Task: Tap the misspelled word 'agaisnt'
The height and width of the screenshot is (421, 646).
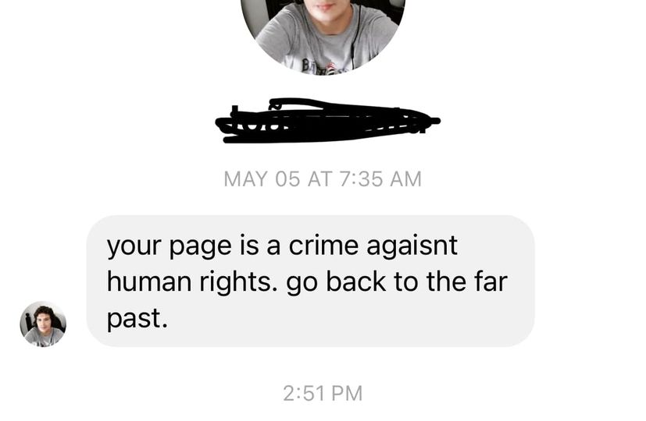Action: [412, 247]
